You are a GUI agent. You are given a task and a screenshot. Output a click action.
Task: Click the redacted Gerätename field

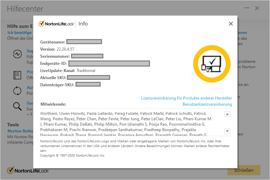(x=84, y=42)
